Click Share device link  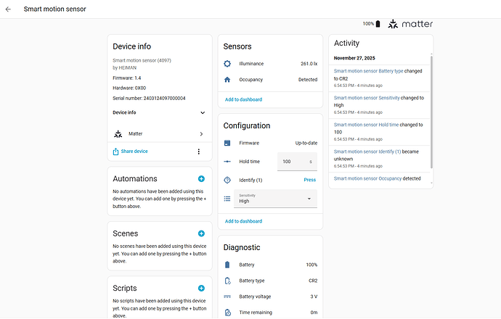tap(134, 152)
